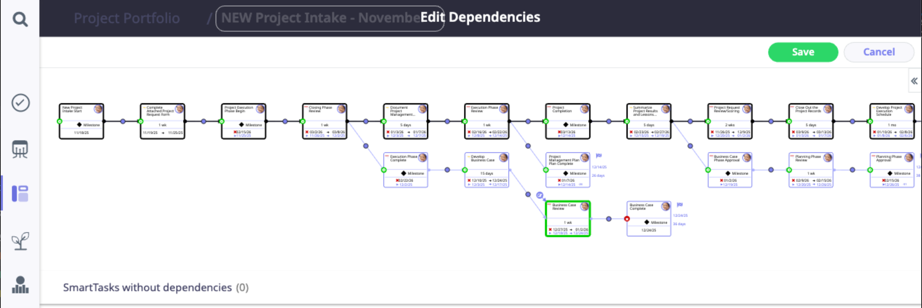Save the dependency changes
This screenshot has height=308, width=922.
(x=803, y=52)
